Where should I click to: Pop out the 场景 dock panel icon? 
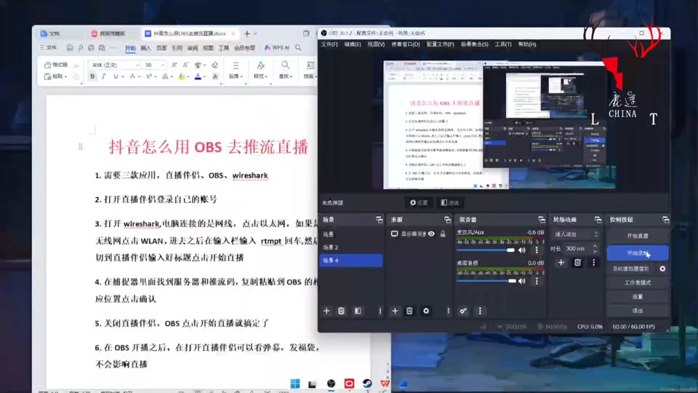pyautogui.click(x=380, y=220)
